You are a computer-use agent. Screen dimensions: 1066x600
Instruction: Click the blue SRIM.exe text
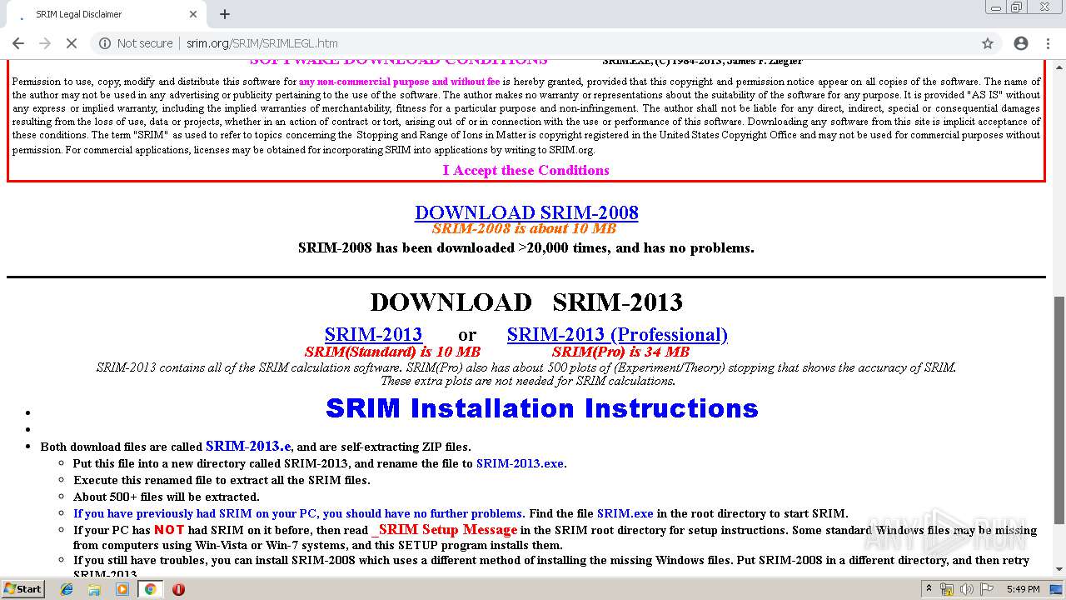click(x=625, y=513)
